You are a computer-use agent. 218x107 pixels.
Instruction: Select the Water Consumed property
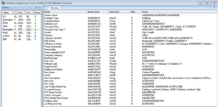pos(130,95)
